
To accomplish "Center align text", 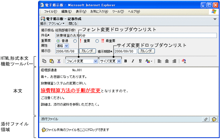I will click(x=167, y=61).
